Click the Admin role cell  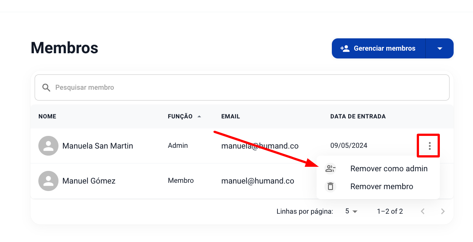pyautogui.click(x=178, y=146)
